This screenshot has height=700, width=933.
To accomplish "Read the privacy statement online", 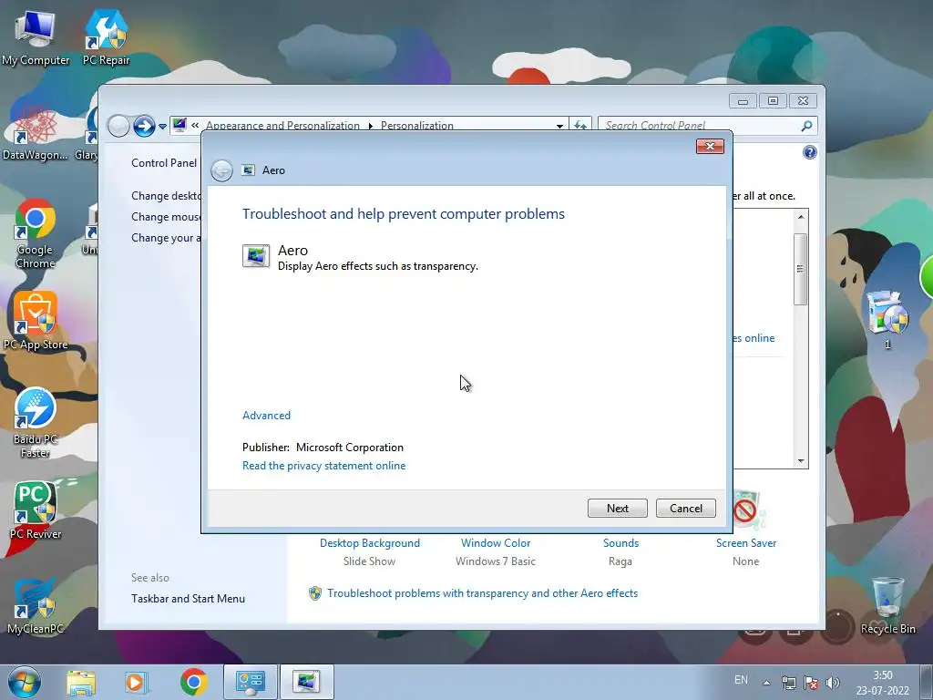I will [323, 466].
